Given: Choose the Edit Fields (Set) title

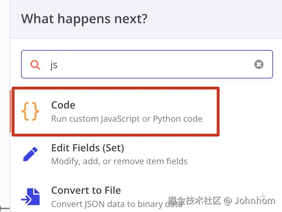Looking at the screenshot, I should pyautogui.click(x=87, y=148).
